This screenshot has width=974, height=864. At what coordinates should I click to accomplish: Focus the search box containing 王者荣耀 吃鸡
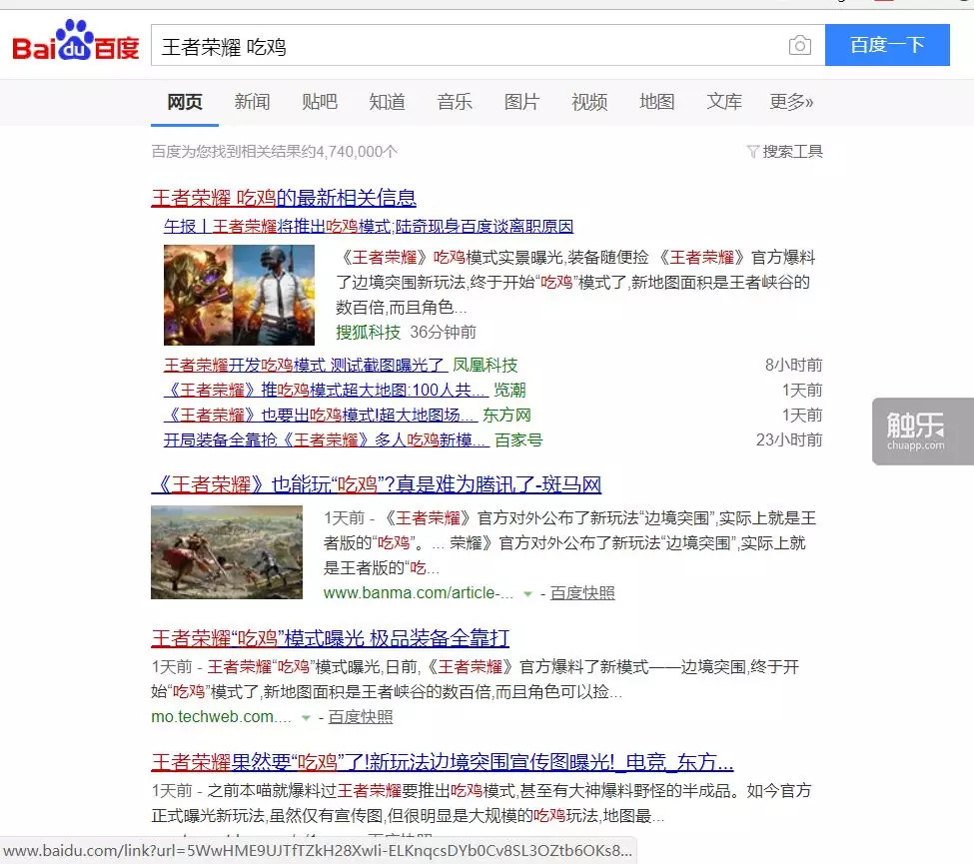click(x=487, y=45)
